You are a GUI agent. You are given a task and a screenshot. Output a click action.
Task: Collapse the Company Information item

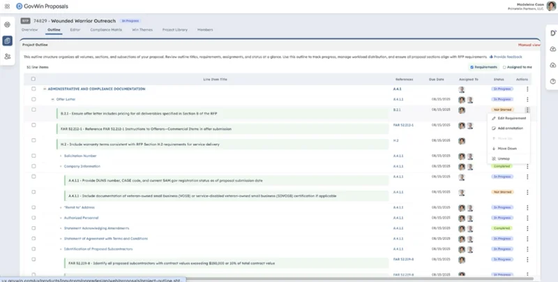coord(61,166)
